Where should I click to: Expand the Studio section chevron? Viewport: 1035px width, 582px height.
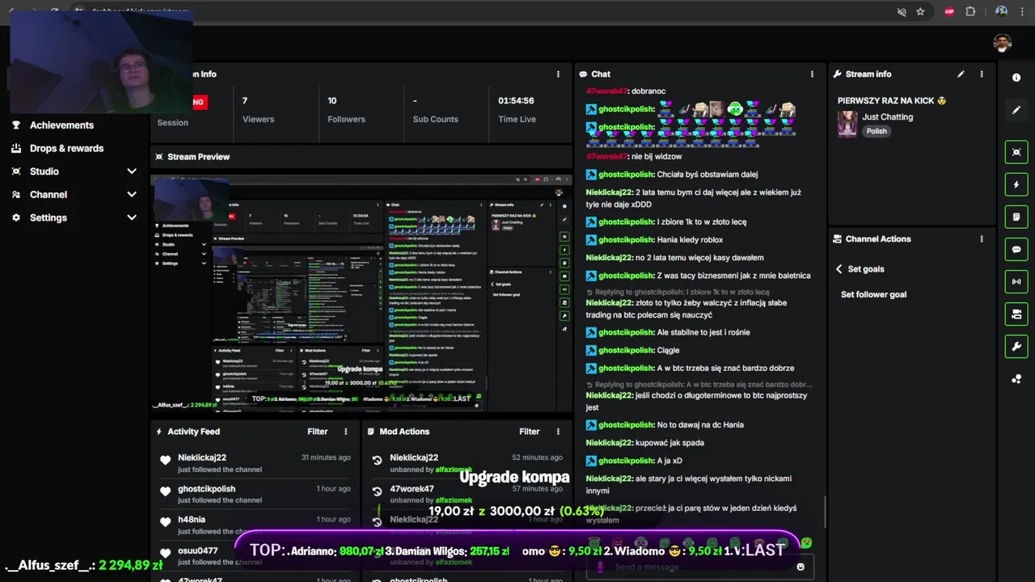(132, 171)
